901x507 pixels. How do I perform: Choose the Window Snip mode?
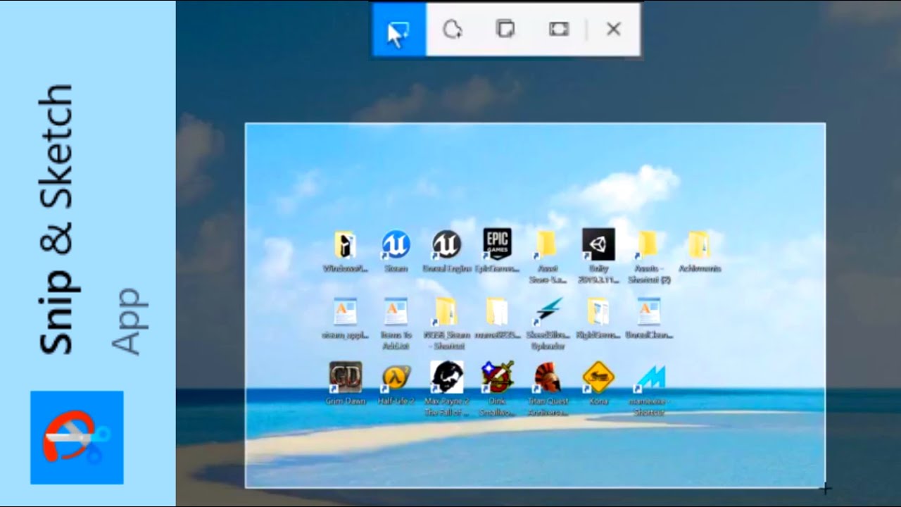coord(505,30)
